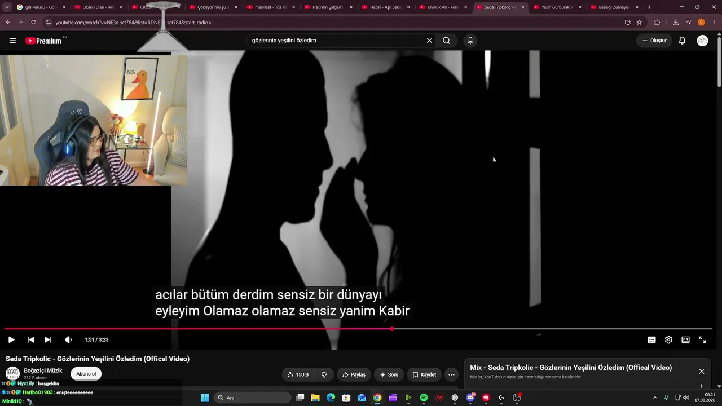Switch to the 'gül kurusu' Google tab
722x406 pixels.
point(40,7)
